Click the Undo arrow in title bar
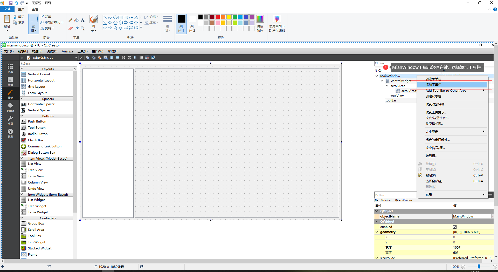 pyautogui.click(x=16, y=3)
